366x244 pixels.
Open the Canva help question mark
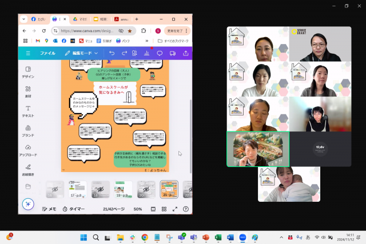tap(186, 209)
